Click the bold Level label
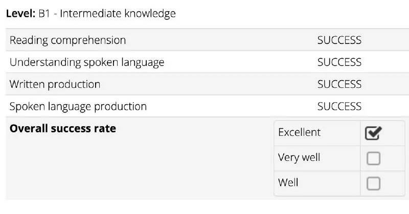The width and height of the screenshot is (409, 214). point(20,13)
